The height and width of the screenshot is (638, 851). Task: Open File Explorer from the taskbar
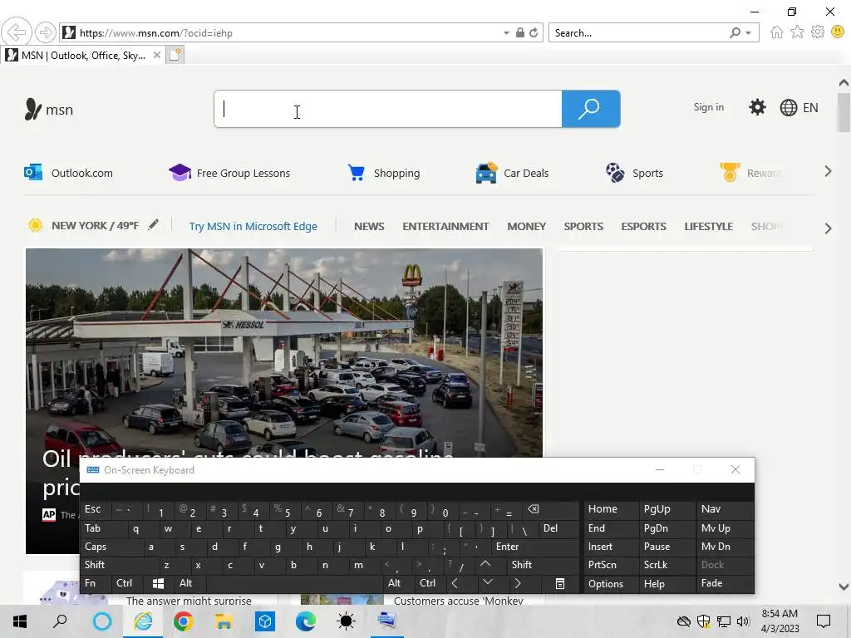(224, 621)
